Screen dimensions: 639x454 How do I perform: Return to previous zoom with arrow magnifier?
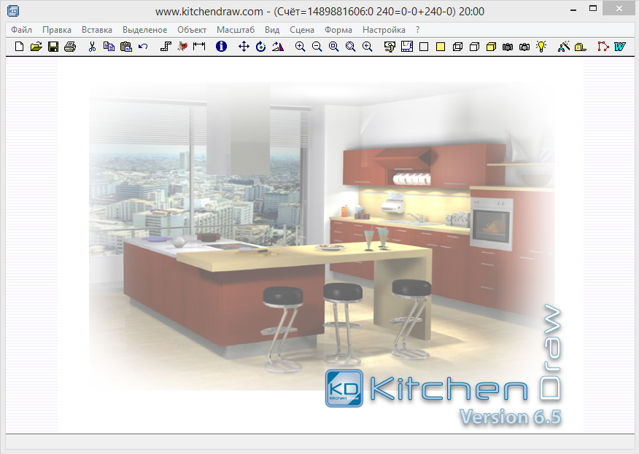[368, 47]
